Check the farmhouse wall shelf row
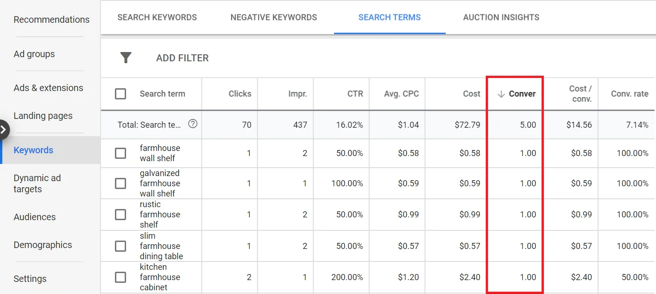 120,154
